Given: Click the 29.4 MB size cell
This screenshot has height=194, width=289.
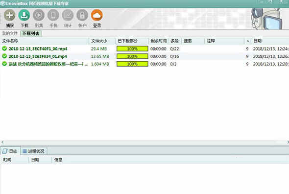Looking at the screenshot, I should coord(99,49).
